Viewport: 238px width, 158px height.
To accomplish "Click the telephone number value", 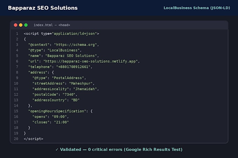I will (x=73, y=67).
